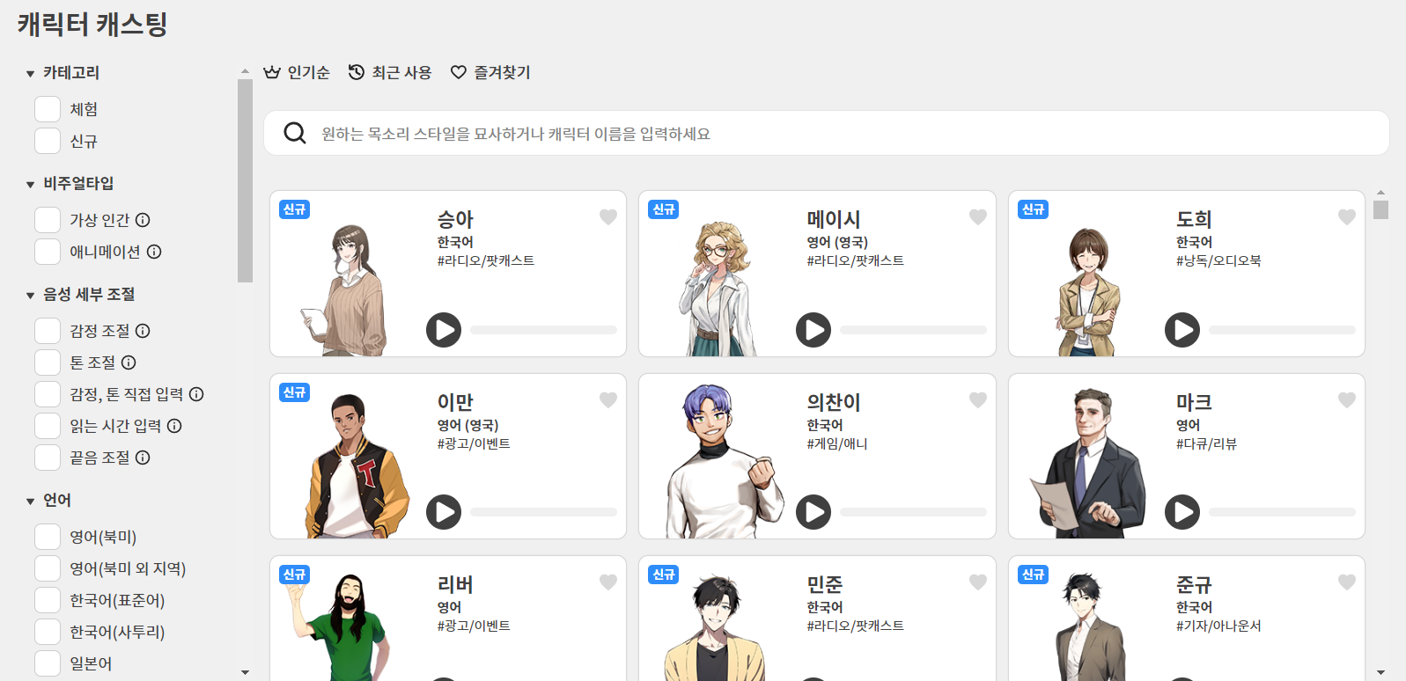Click the filter sidebar scroll down arrow
Screen dimensions: 1406x681
point(245,672)
